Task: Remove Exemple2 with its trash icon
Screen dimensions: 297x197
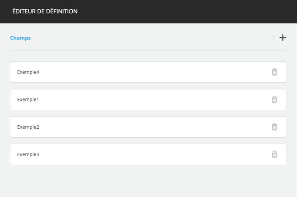Action: click(x=274, y=127)
